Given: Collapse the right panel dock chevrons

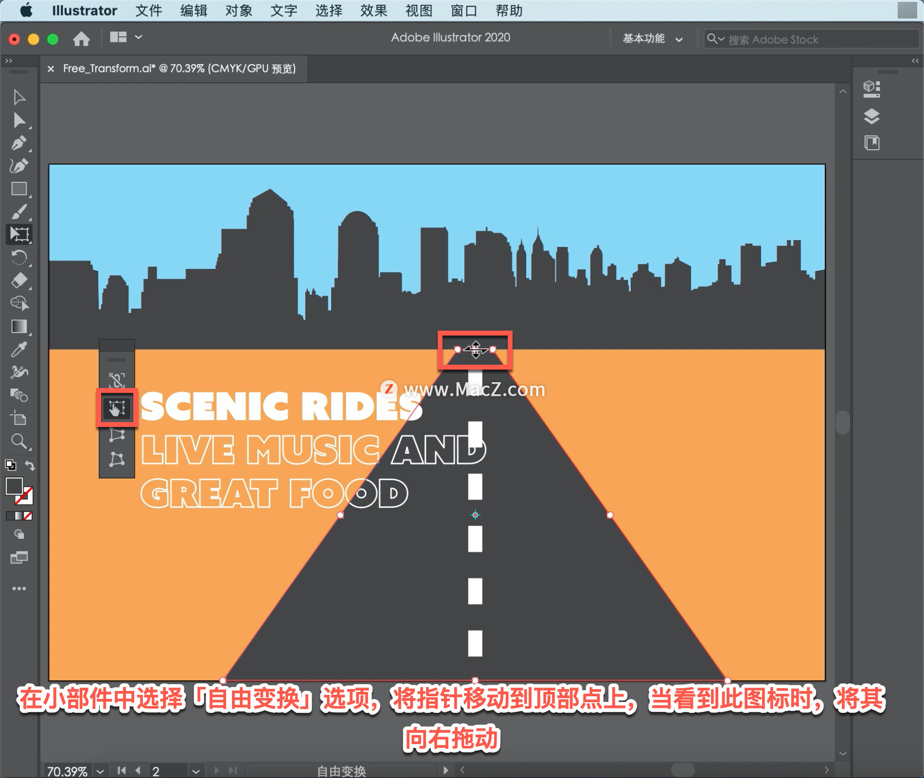Looking at the screenshot, I should point(915,61).
